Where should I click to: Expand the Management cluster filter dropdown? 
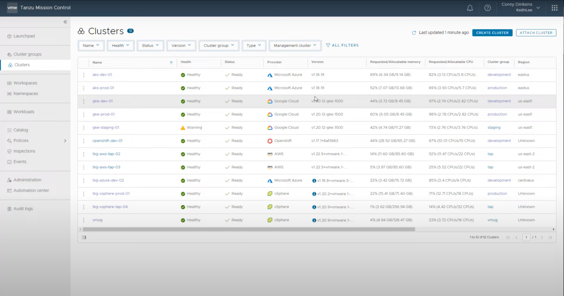pyautogui.click(x=295, y=46)
